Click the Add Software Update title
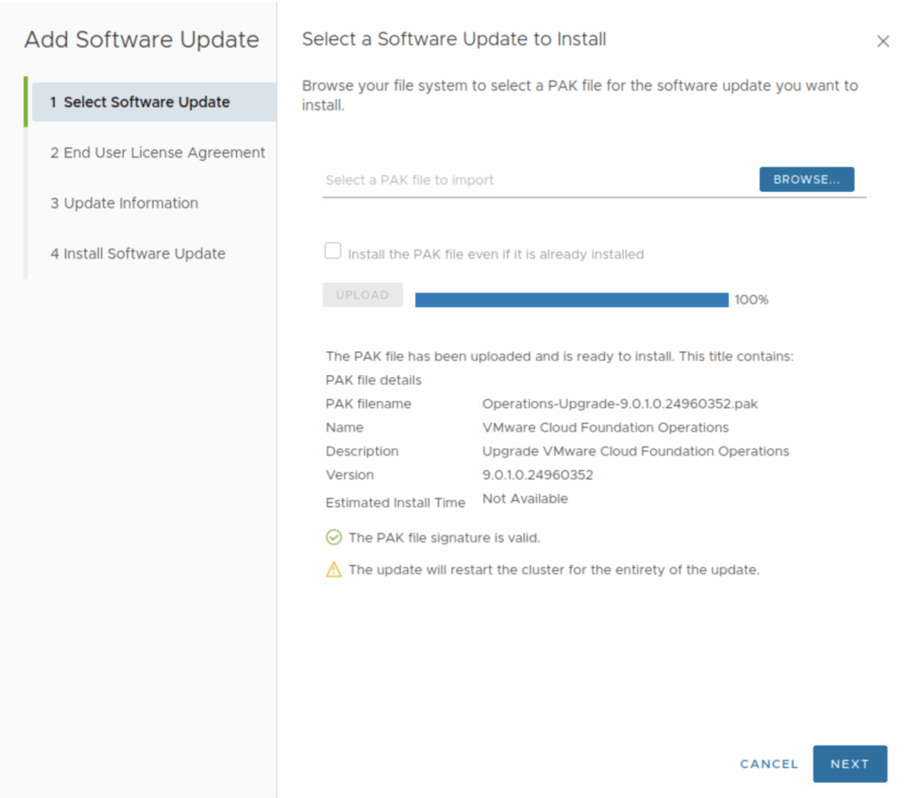Viewport: 906px width, 798px height. pyautogui.click(x=142, y=40)
